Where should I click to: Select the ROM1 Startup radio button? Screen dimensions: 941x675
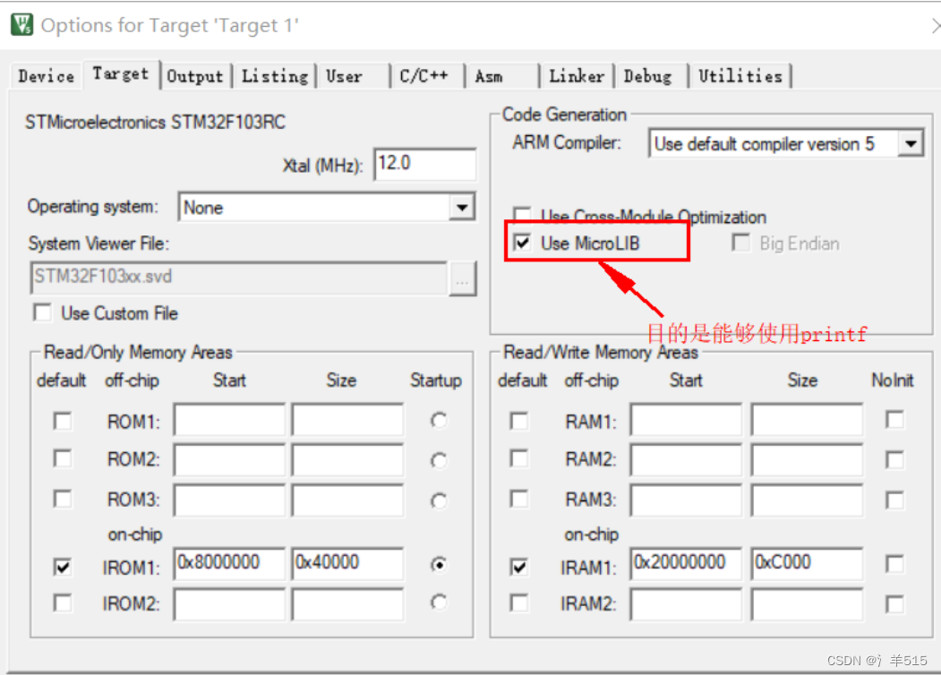click(439, 421)
